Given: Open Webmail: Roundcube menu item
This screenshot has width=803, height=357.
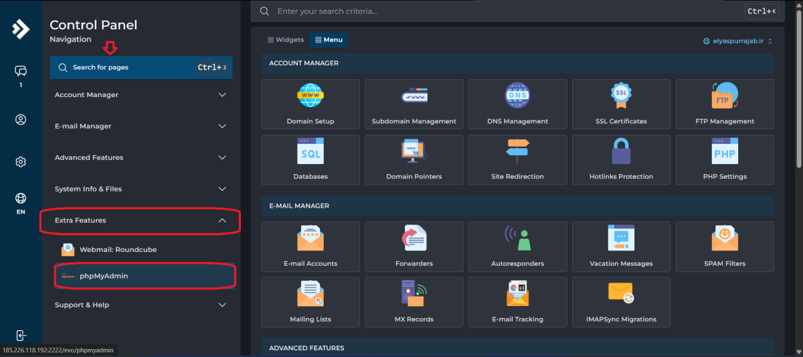Looking at the screenshot, I should pos(118,250).
